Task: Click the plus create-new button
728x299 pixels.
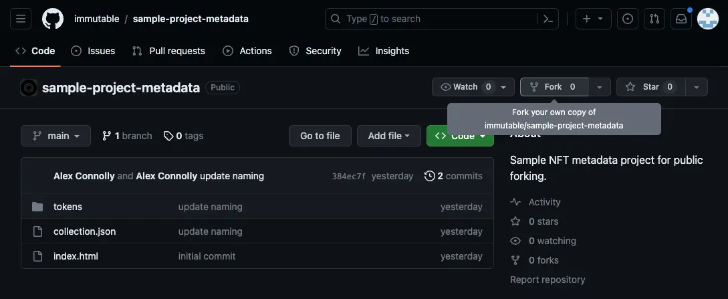Action: (594, 19)
